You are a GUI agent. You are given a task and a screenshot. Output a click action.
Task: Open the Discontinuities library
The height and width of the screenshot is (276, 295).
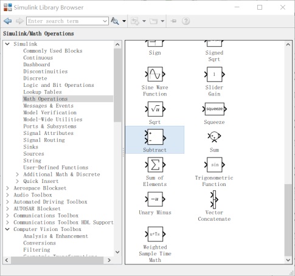pyautogui.click(x=46, y=72)
